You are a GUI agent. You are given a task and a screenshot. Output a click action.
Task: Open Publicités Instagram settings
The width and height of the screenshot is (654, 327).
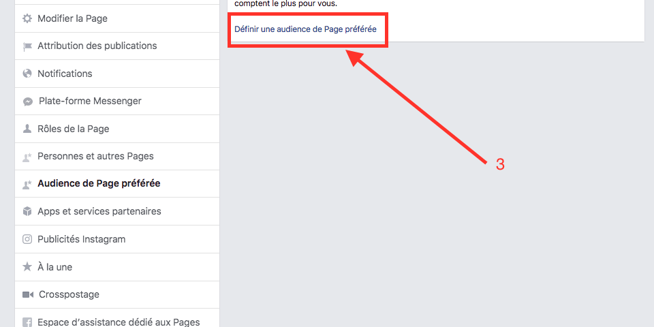point(117,239)
